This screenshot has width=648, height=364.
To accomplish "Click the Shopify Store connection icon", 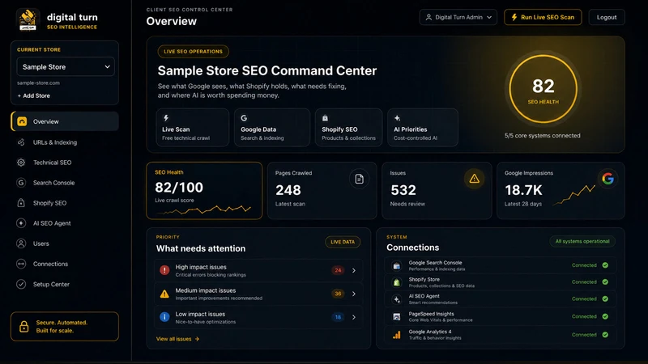I will pos(396,282).
